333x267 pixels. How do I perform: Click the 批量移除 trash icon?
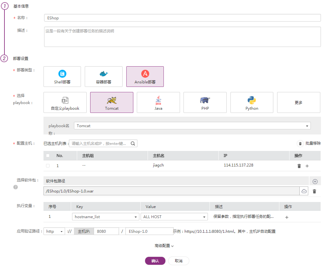click(300, 144)
